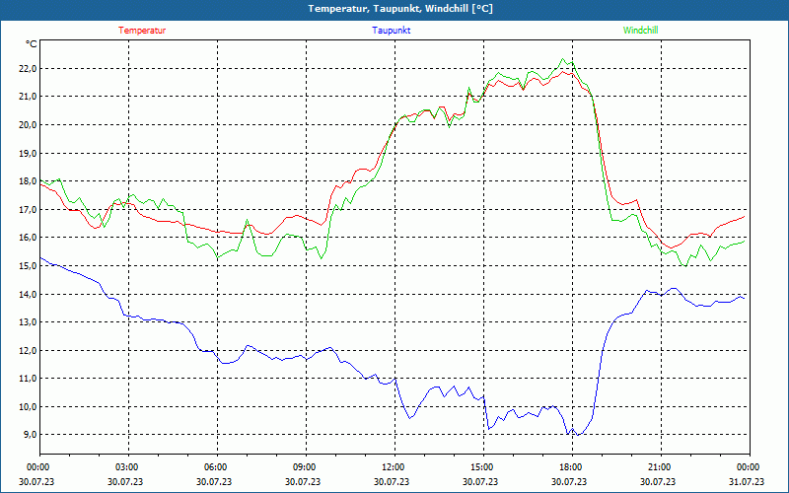
Task: Click the 18,0 y-axis value
Action: pos(28,181)
